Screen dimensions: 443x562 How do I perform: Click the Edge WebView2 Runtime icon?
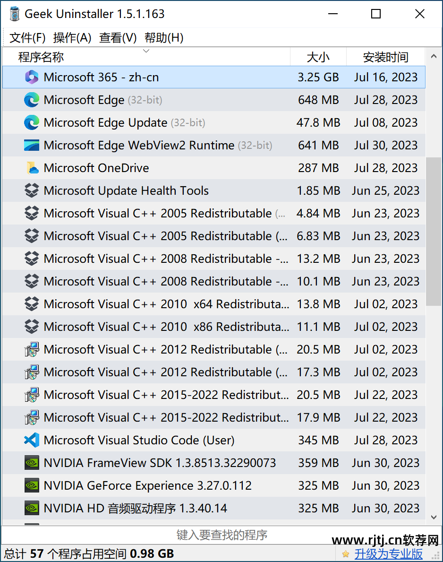32,145
